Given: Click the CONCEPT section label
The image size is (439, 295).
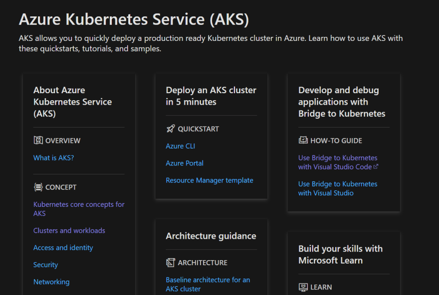Looking at the screenshot, I should [61, 187].
